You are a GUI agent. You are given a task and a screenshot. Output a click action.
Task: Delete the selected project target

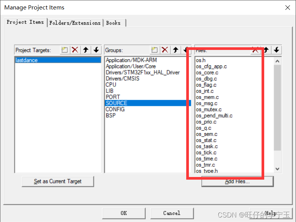75,50
